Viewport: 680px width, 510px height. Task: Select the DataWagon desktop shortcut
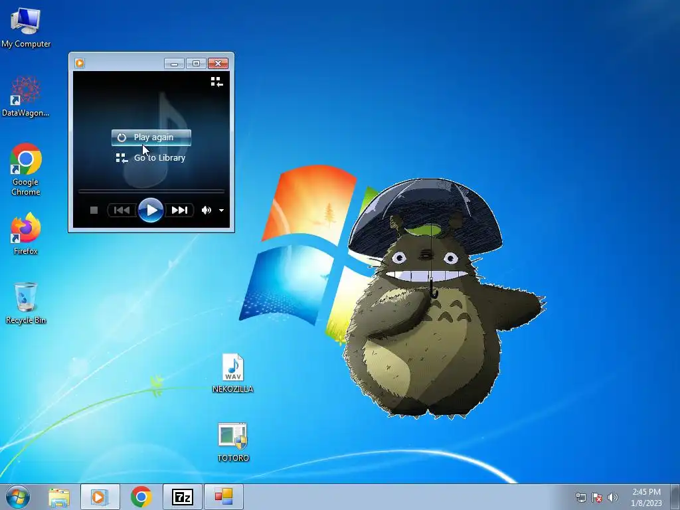pos(26,96)
